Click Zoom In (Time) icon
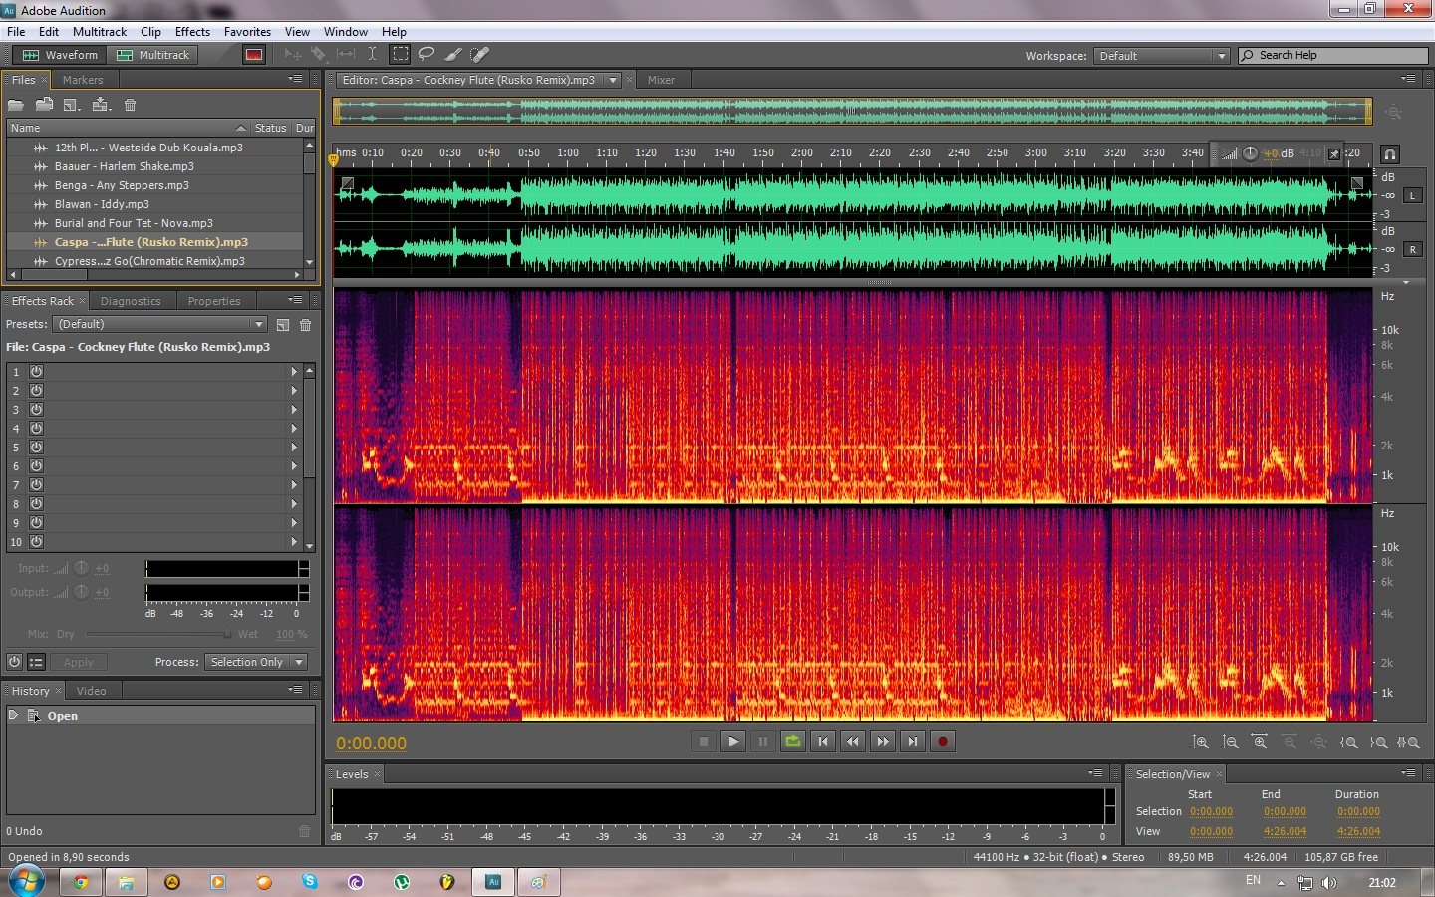Screen dimensions: 1435x897 click(1260, 743)
